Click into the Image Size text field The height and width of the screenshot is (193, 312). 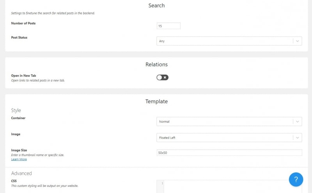[229, 153]
